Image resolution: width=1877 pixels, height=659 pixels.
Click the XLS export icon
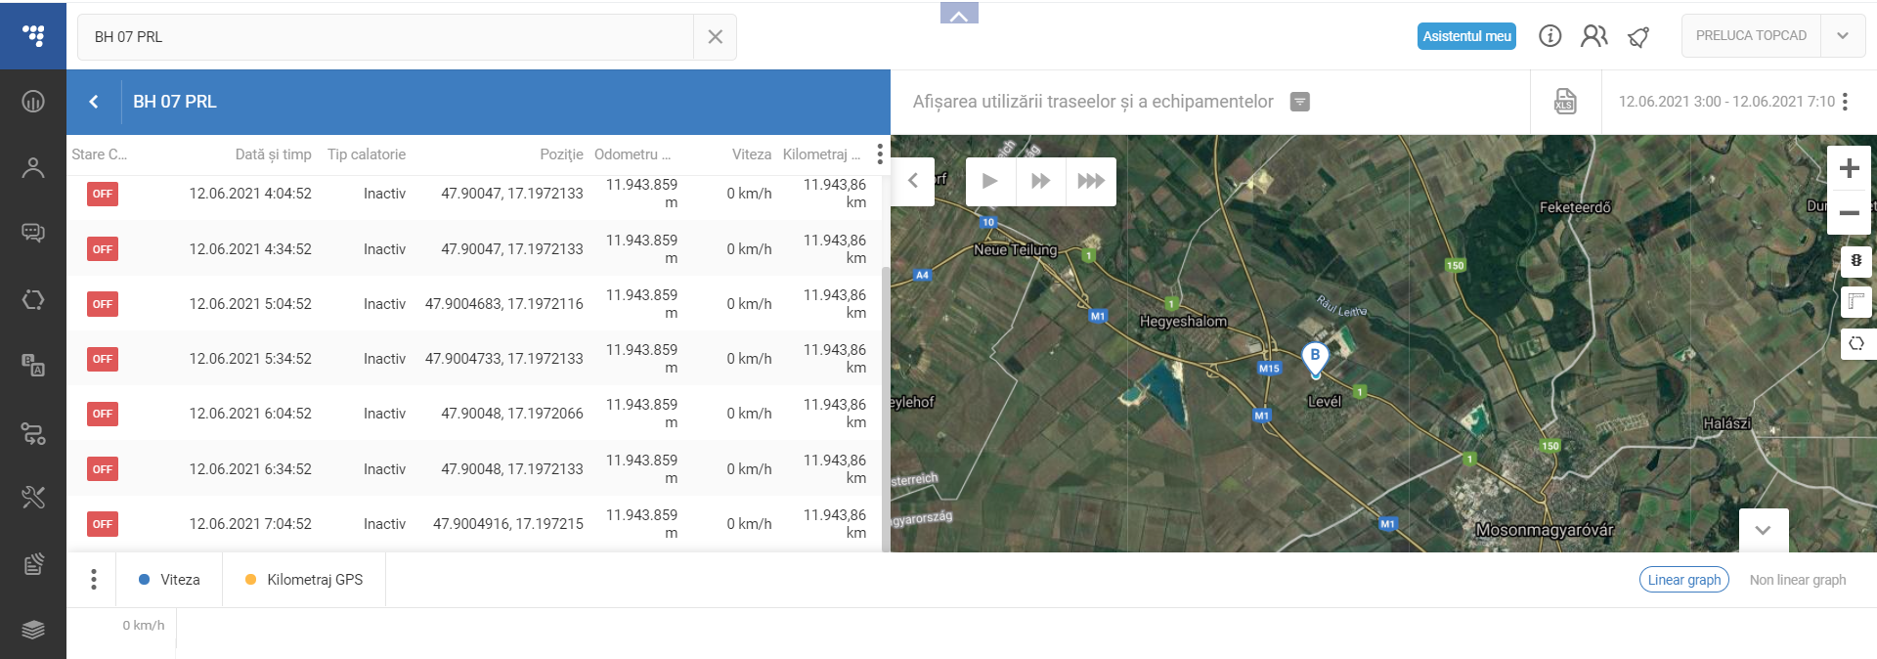1565,102
